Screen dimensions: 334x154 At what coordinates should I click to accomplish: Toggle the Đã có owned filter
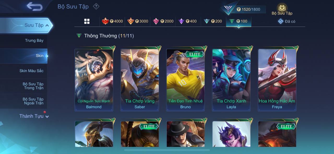287,21
